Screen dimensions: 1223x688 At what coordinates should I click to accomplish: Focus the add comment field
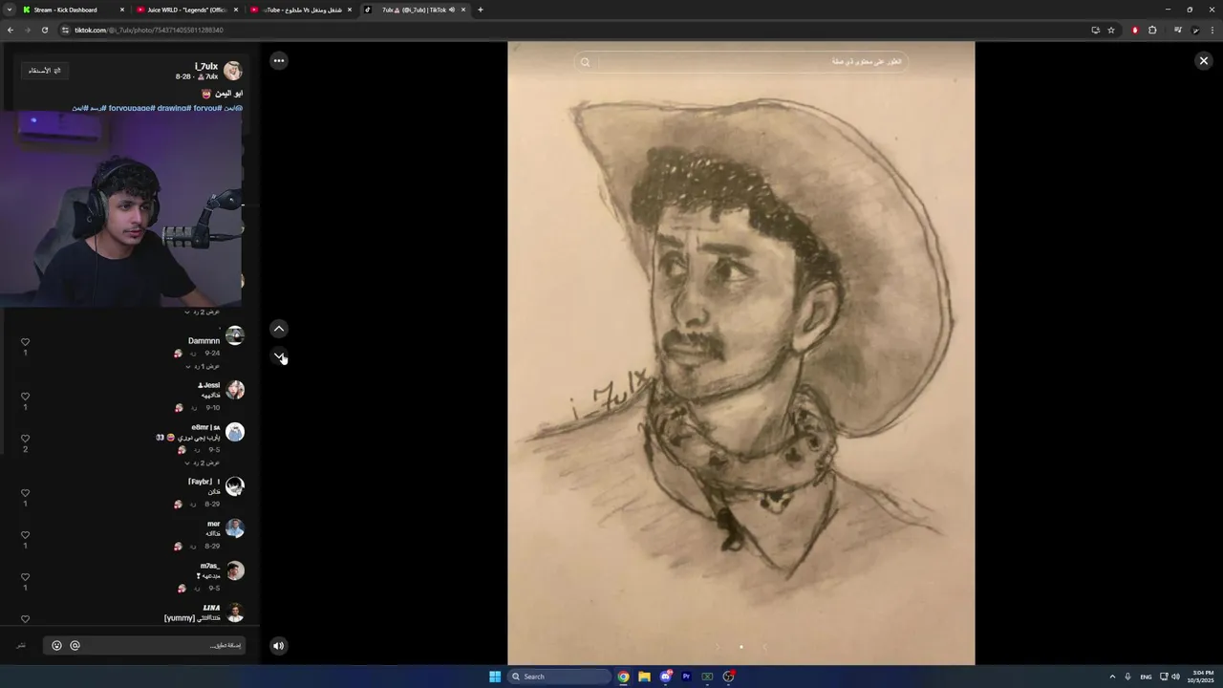tap(143, 646)
